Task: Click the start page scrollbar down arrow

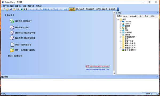Action: point(114,73)
